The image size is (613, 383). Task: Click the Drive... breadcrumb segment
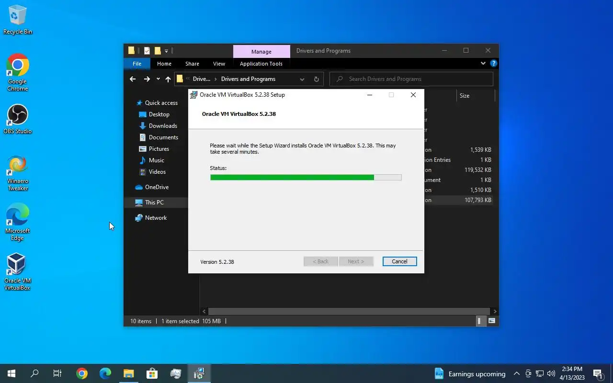202,79
